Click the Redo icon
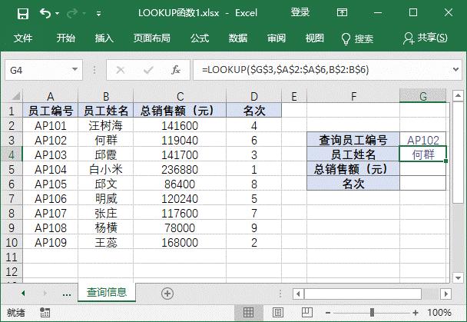This screenshot has width=467, height=322. [x=72, y=13]
